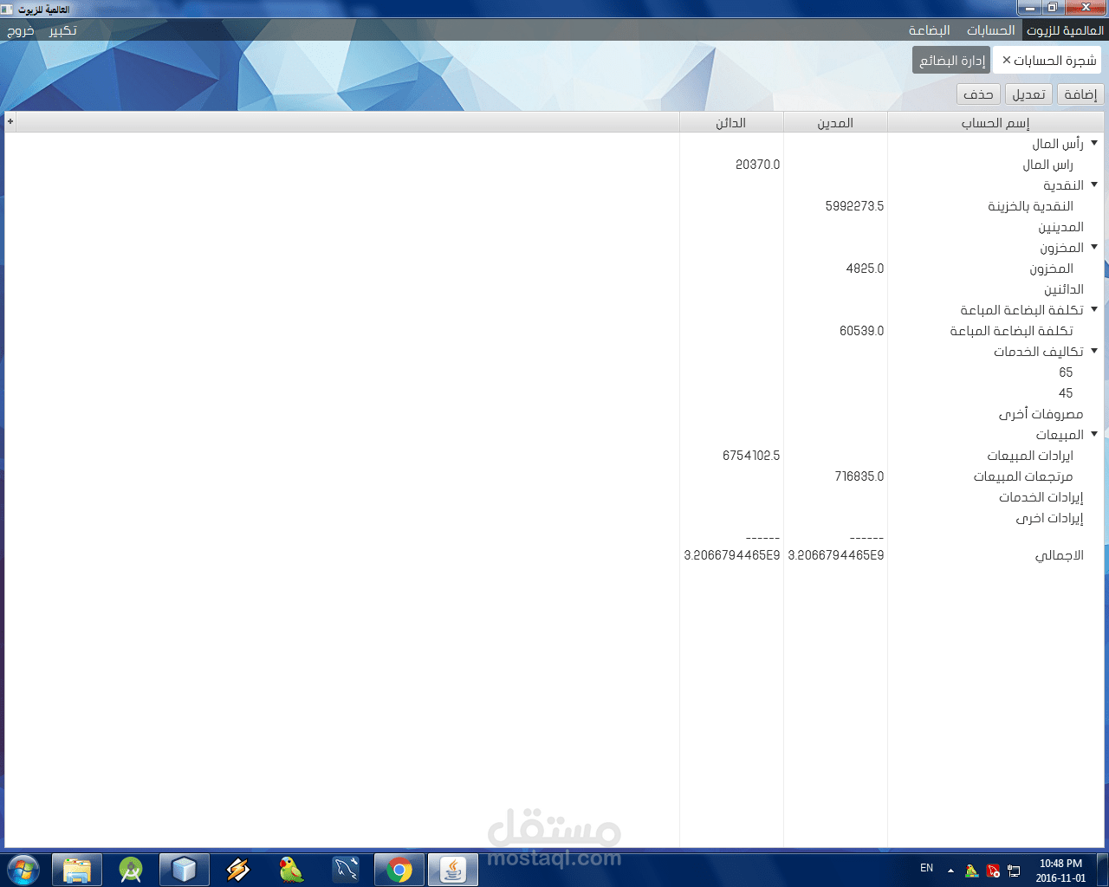
Task: Open Sublime Text icon in taskbar
Action: coord(238,870)
